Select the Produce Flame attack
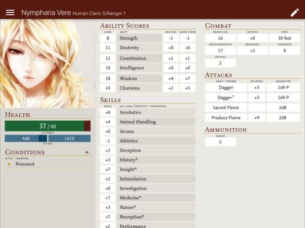The height and width of the screenshot is (228, 305). coord(226,118)
